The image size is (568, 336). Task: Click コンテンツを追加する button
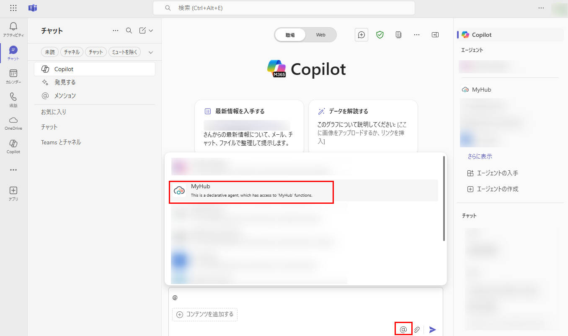coord(205,314)
